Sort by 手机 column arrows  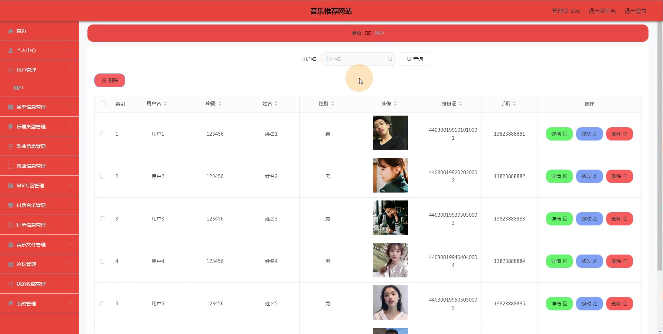pyautogui.click(x=514, y=104)
